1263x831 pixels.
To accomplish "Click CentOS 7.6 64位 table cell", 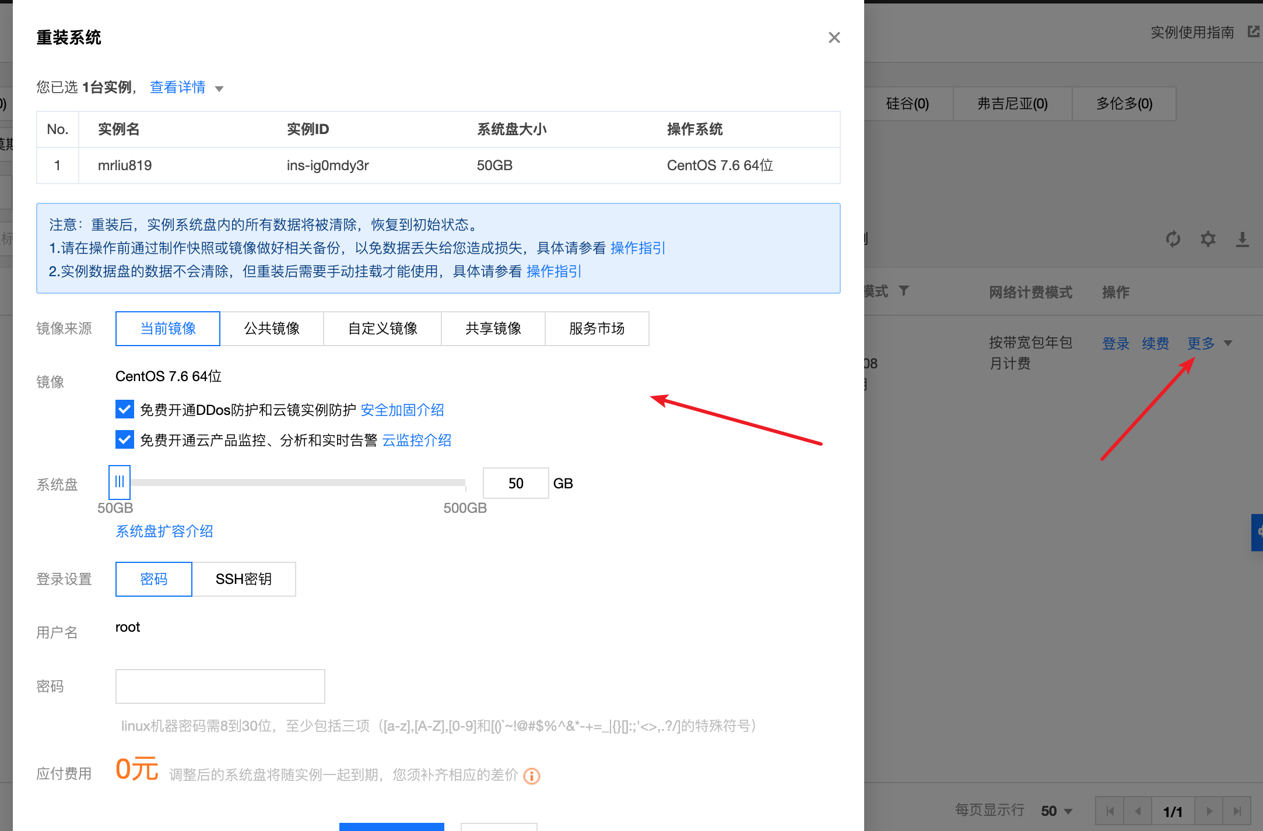I will 720,166.
